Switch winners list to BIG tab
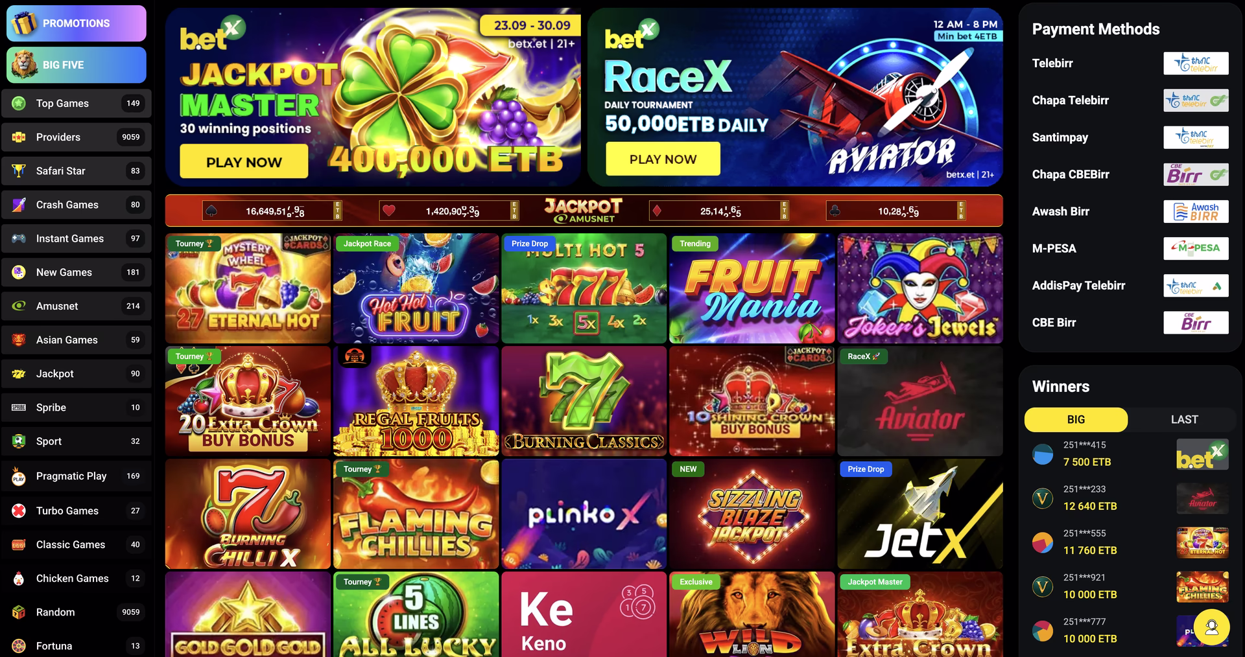Viewport: 1245px width, 657px height. (x=1076, y=419)
